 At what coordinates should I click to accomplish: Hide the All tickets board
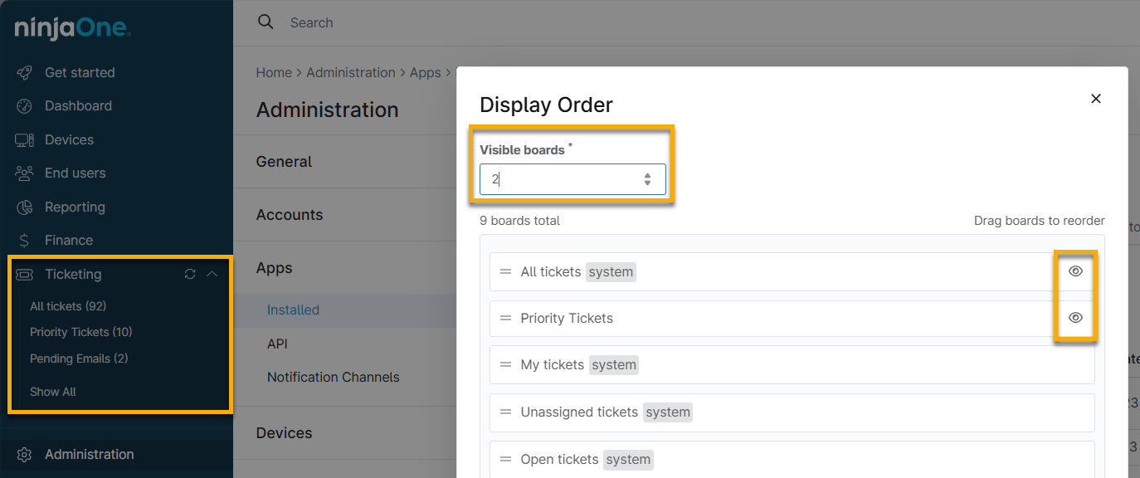pyautogui.click(x=1075, y=271)
